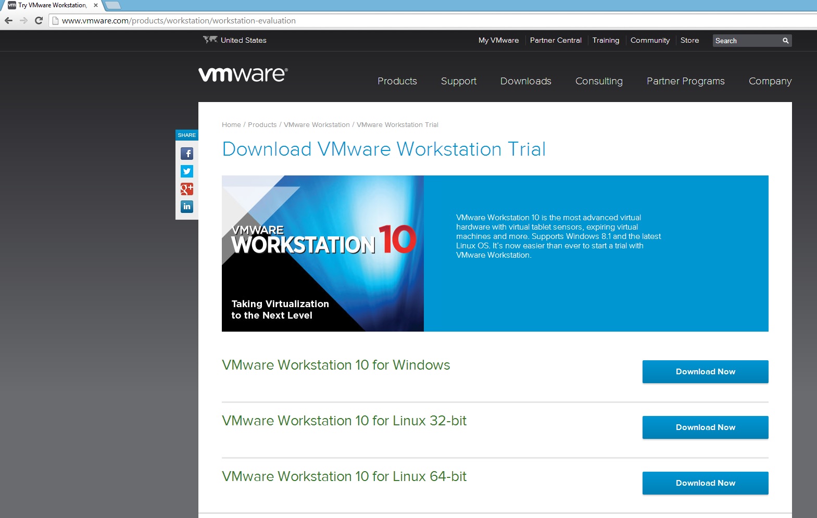Click the browser address bar URL
The height and width of the screenshot is (518, 817).
click(x=179, y=21)
